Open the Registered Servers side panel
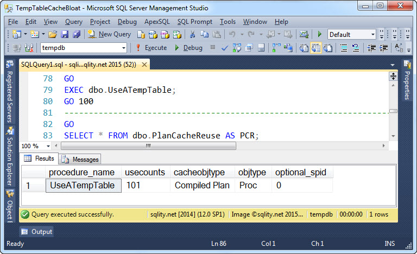Image resolution: width=417 pixels, height=254 pixels. point(10,92)
